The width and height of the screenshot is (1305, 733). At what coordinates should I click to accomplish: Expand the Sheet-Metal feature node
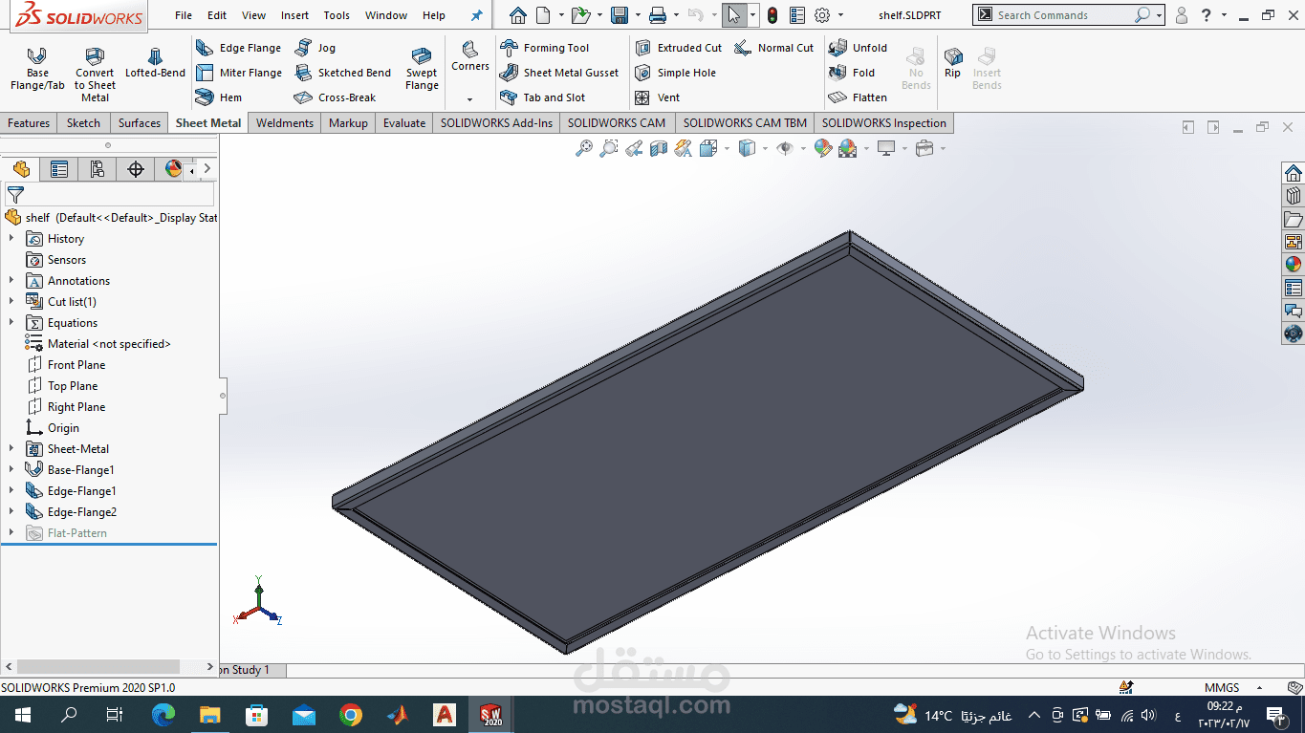click(x=11, y=449)
